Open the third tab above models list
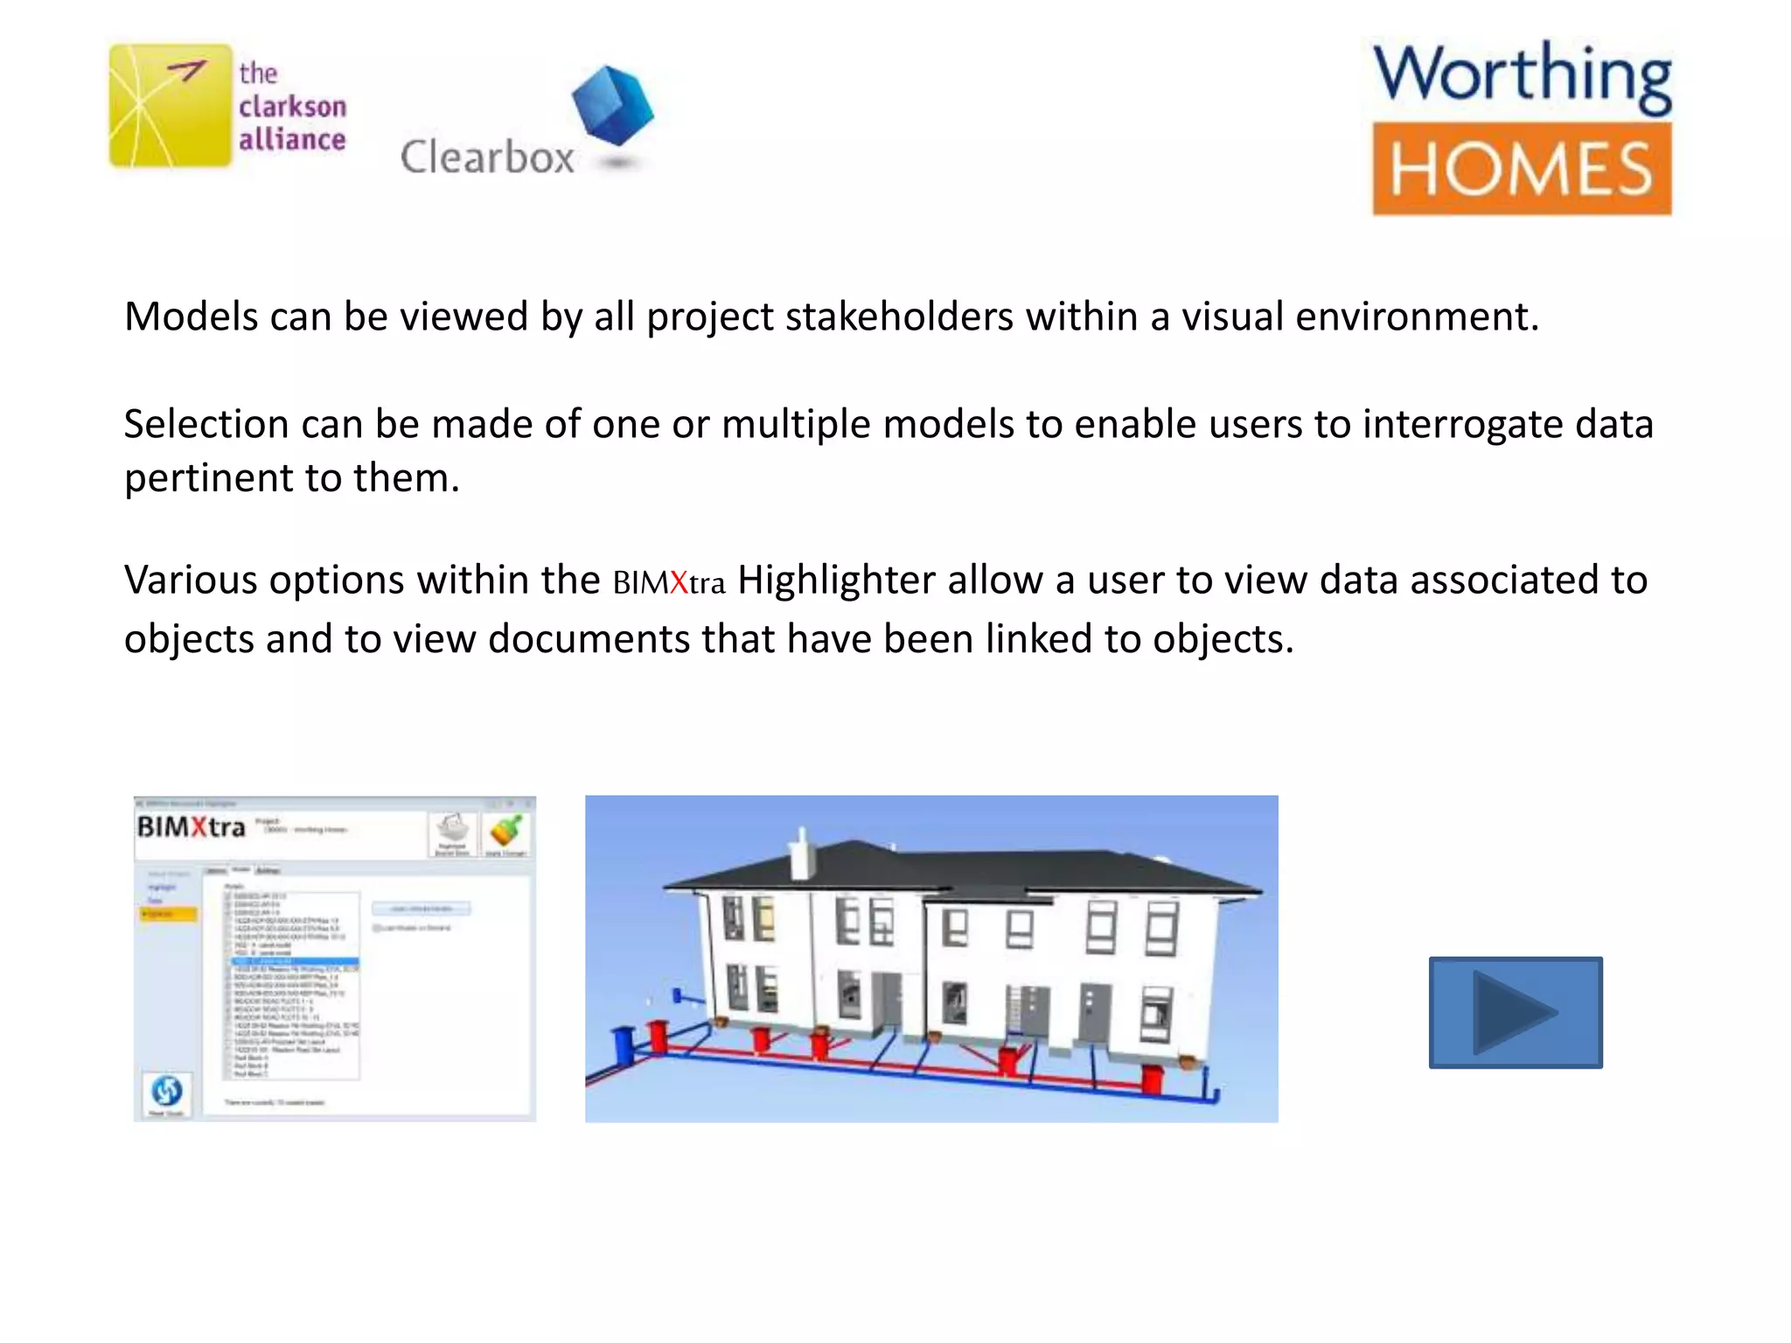The image size is (1791, 1343). click(x=268, y=871)
